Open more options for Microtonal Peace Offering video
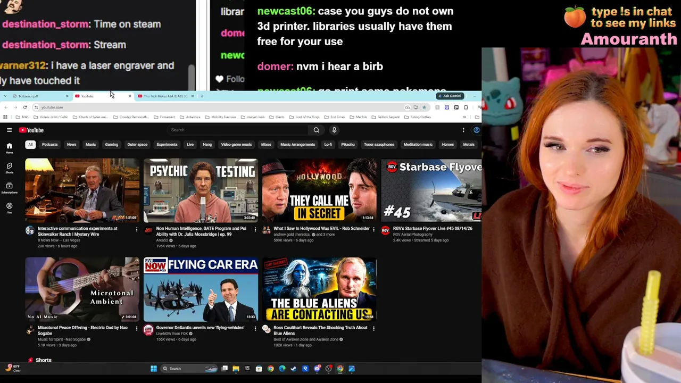This screenshot has height=383, width=681. point(137,328)
